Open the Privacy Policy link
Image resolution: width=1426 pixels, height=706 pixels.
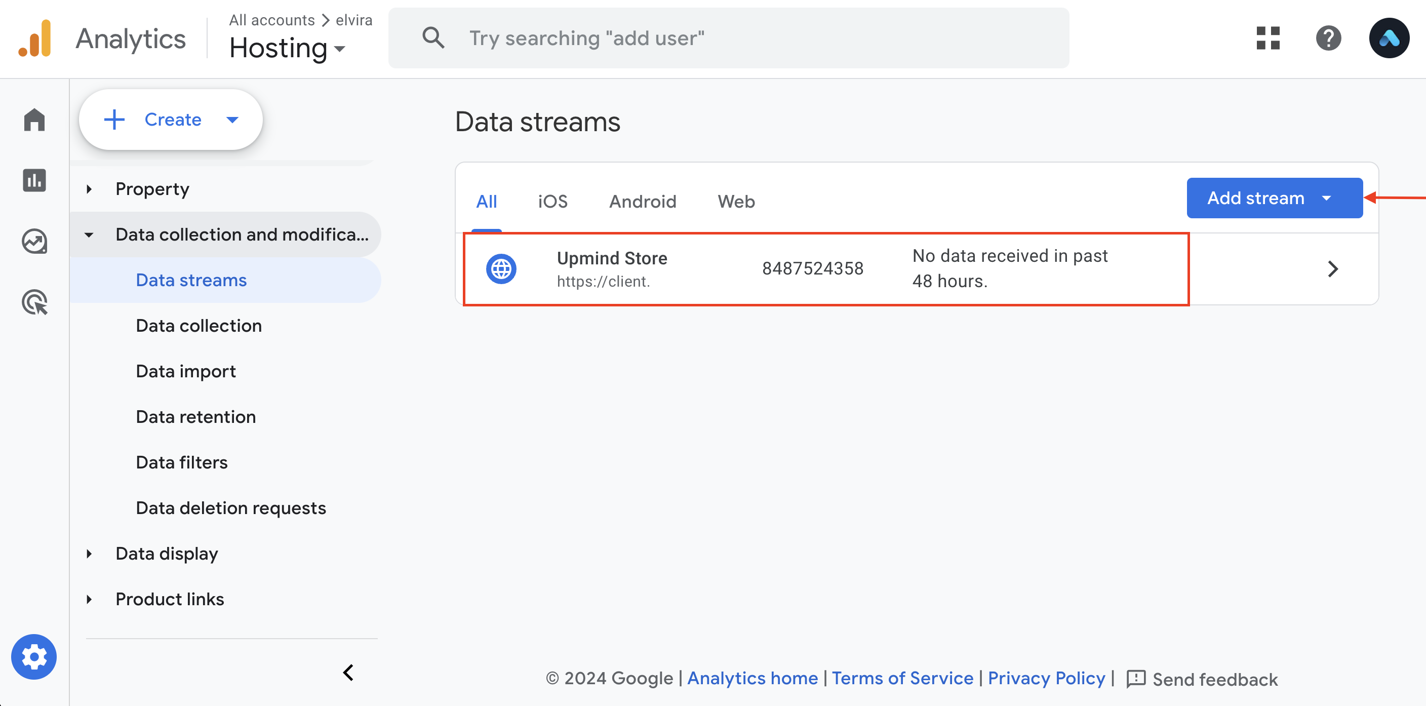coord(1046,678)
